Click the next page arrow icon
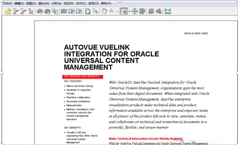 pos(79,11)
